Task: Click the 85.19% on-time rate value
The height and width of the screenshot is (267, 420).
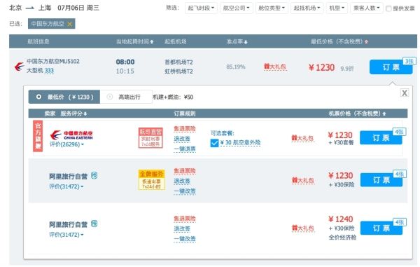Action: point(236,67)
